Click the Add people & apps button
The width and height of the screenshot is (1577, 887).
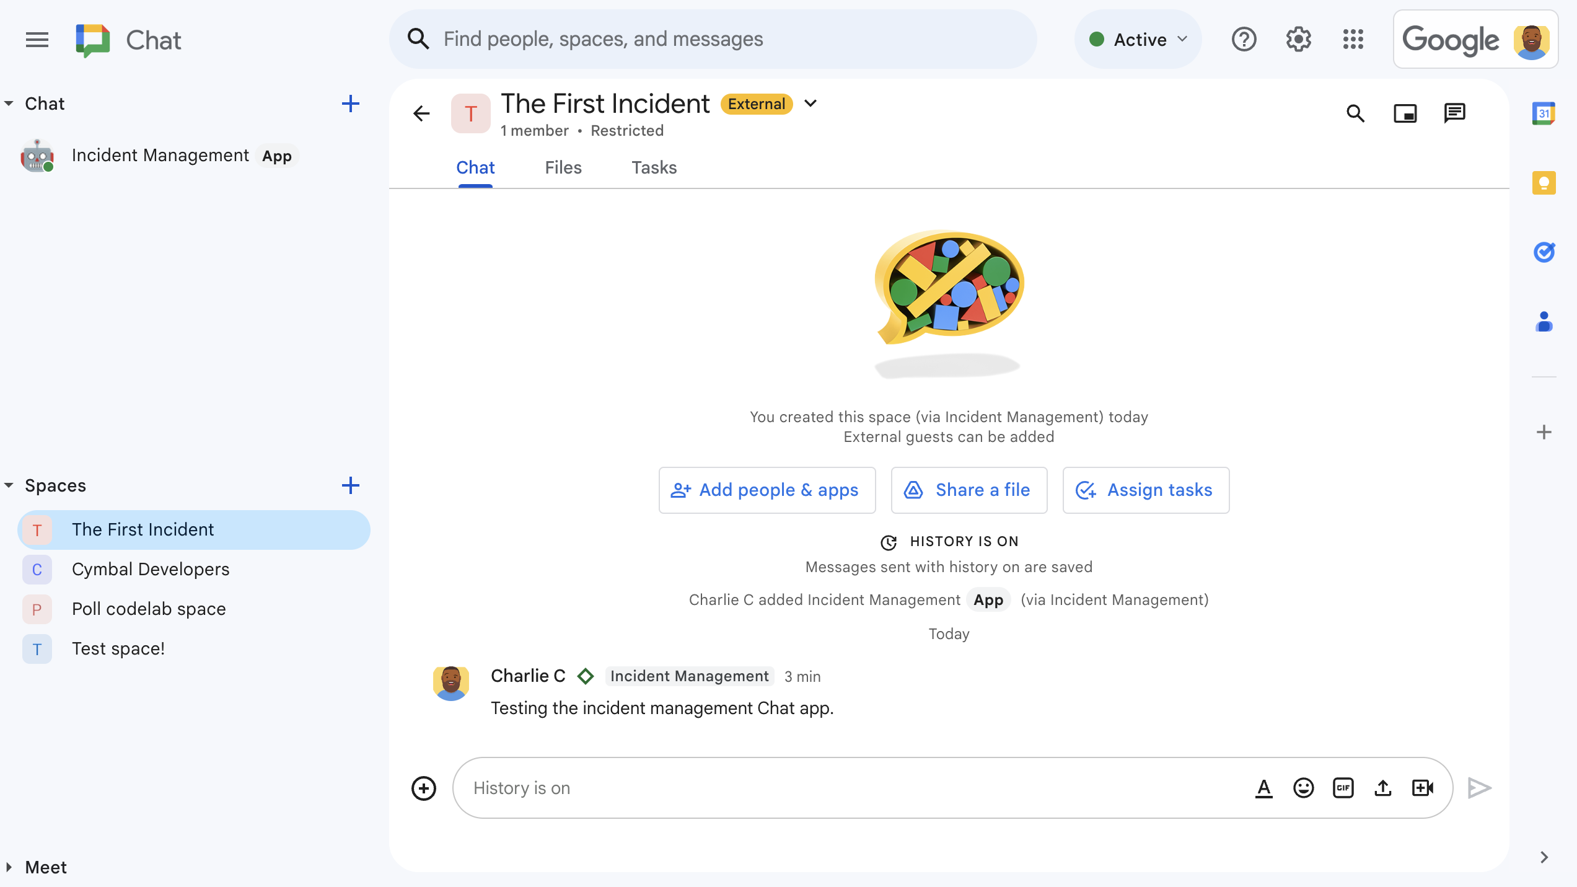pos(767,491)
